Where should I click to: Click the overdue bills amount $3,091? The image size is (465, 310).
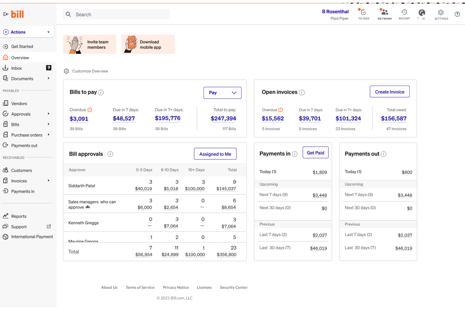[x=79, y=118]
